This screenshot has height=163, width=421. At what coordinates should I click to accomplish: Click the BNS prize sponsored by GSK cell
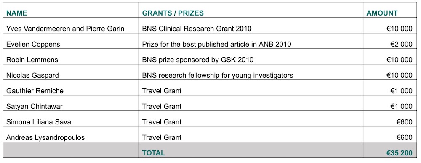(251, 57)
